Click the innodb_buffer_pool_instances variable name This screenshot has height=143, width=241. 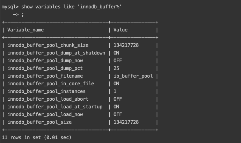point(46,91)
